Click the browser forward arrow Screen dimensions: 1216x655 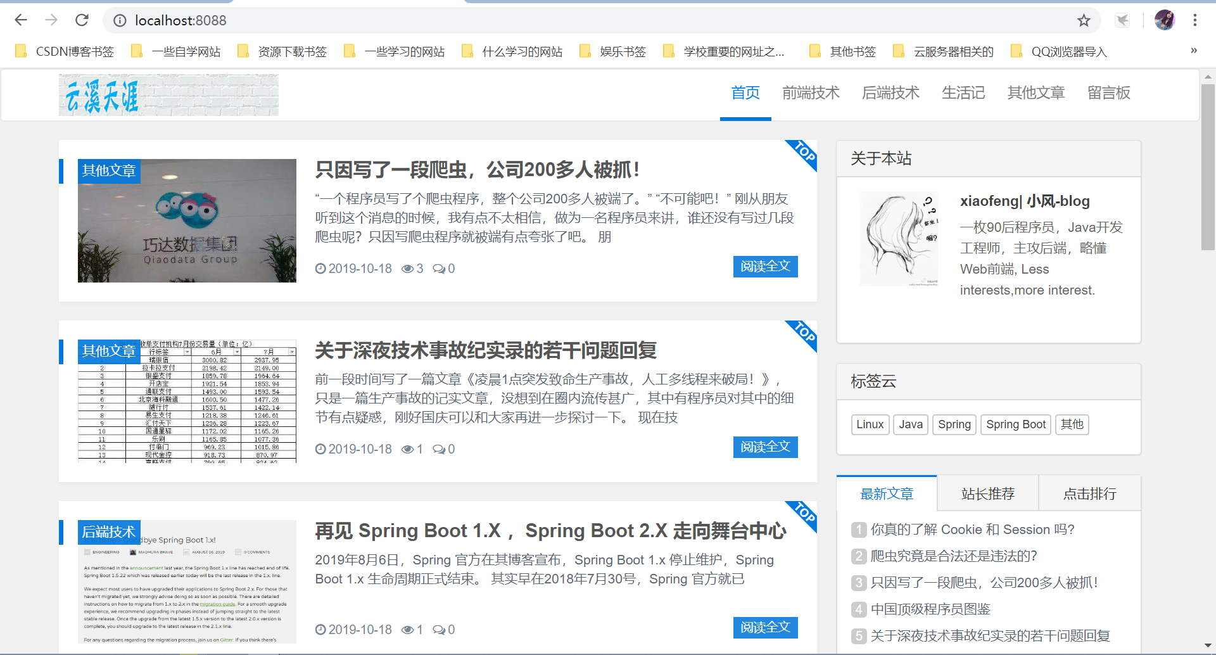51,20
